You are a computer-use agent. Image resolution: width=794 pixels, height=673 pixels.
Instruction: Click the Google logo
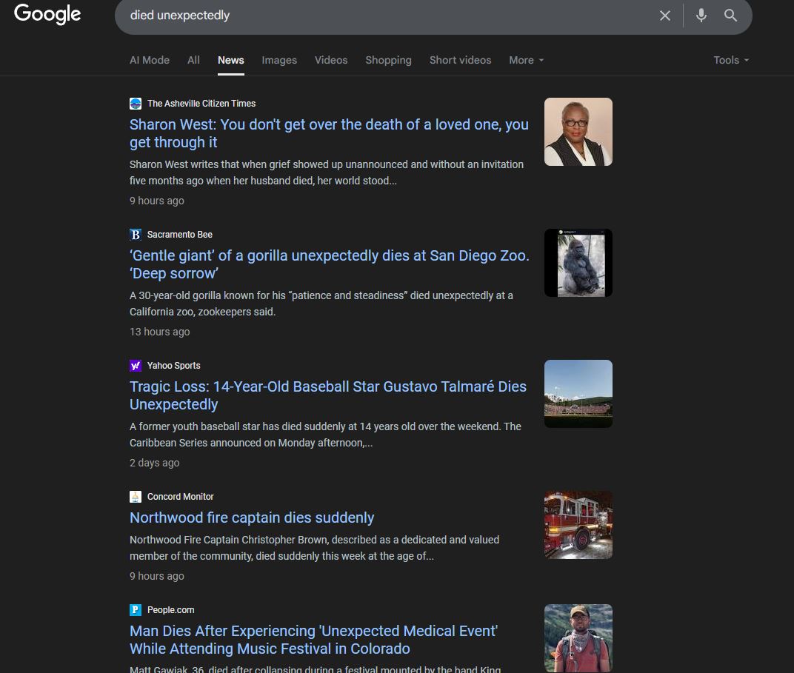click(47, 14)
